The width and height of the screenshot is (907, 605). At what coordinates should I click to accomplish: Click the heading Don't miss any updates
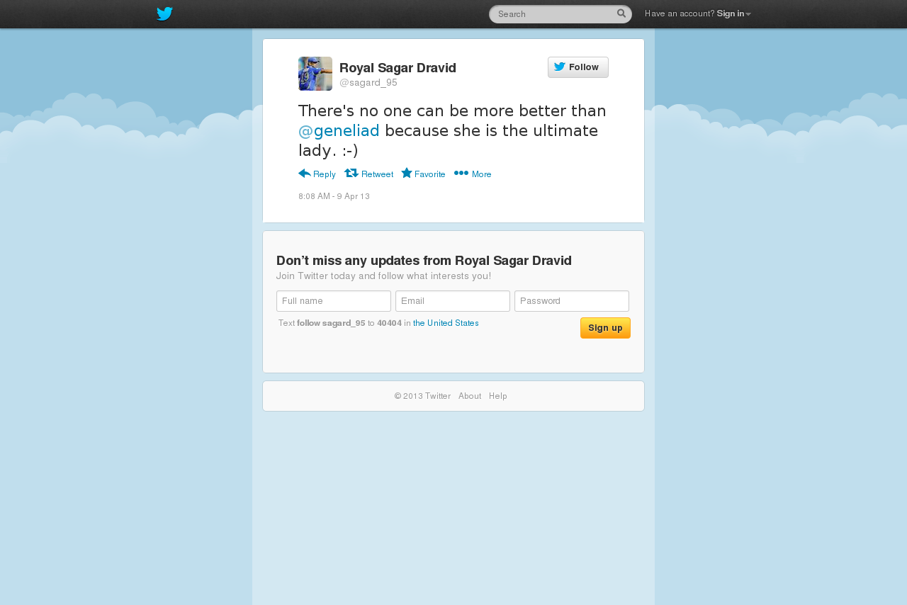(x=424, y=261)
